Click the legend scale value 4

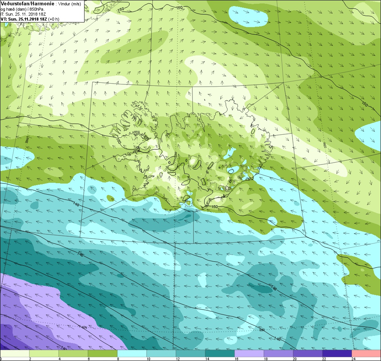59,359
